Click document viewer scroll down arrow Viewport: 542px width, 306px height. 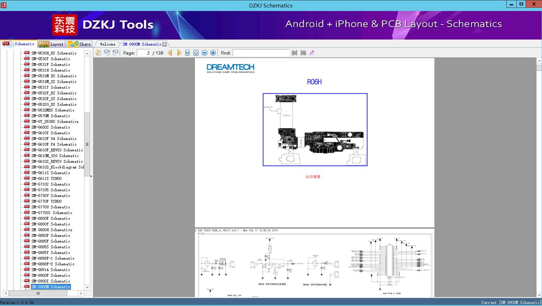[x=539, y=295]
